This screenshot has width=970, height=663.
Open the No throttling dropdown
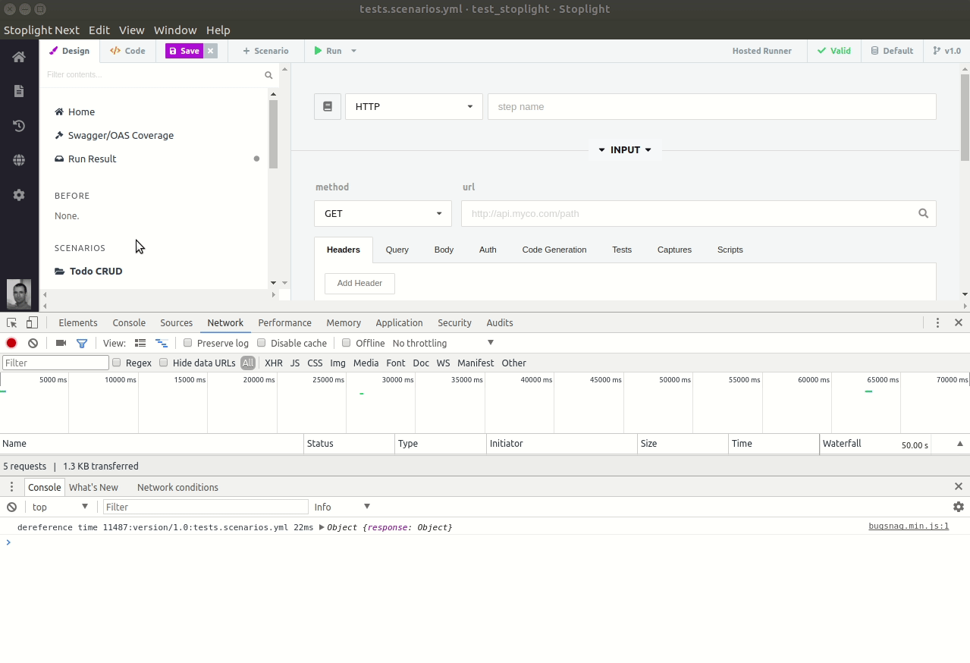tap(444, 343)
